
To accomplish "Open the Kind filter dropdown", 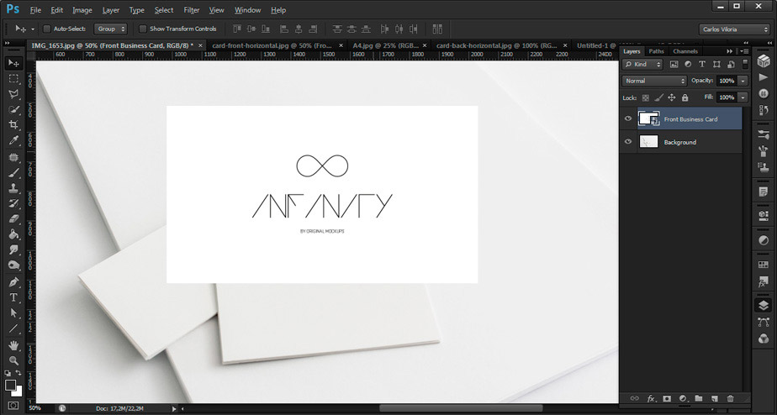I will pos(642,64).
